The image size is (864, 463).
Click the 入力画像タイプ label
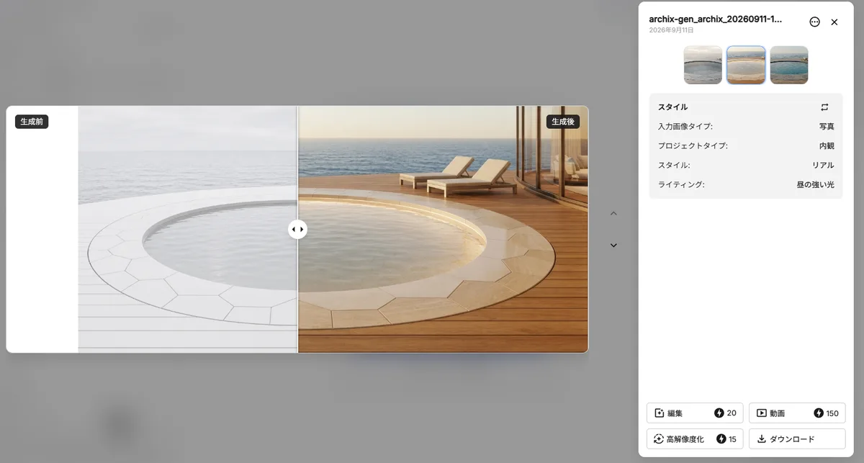(x=685, y=127)
